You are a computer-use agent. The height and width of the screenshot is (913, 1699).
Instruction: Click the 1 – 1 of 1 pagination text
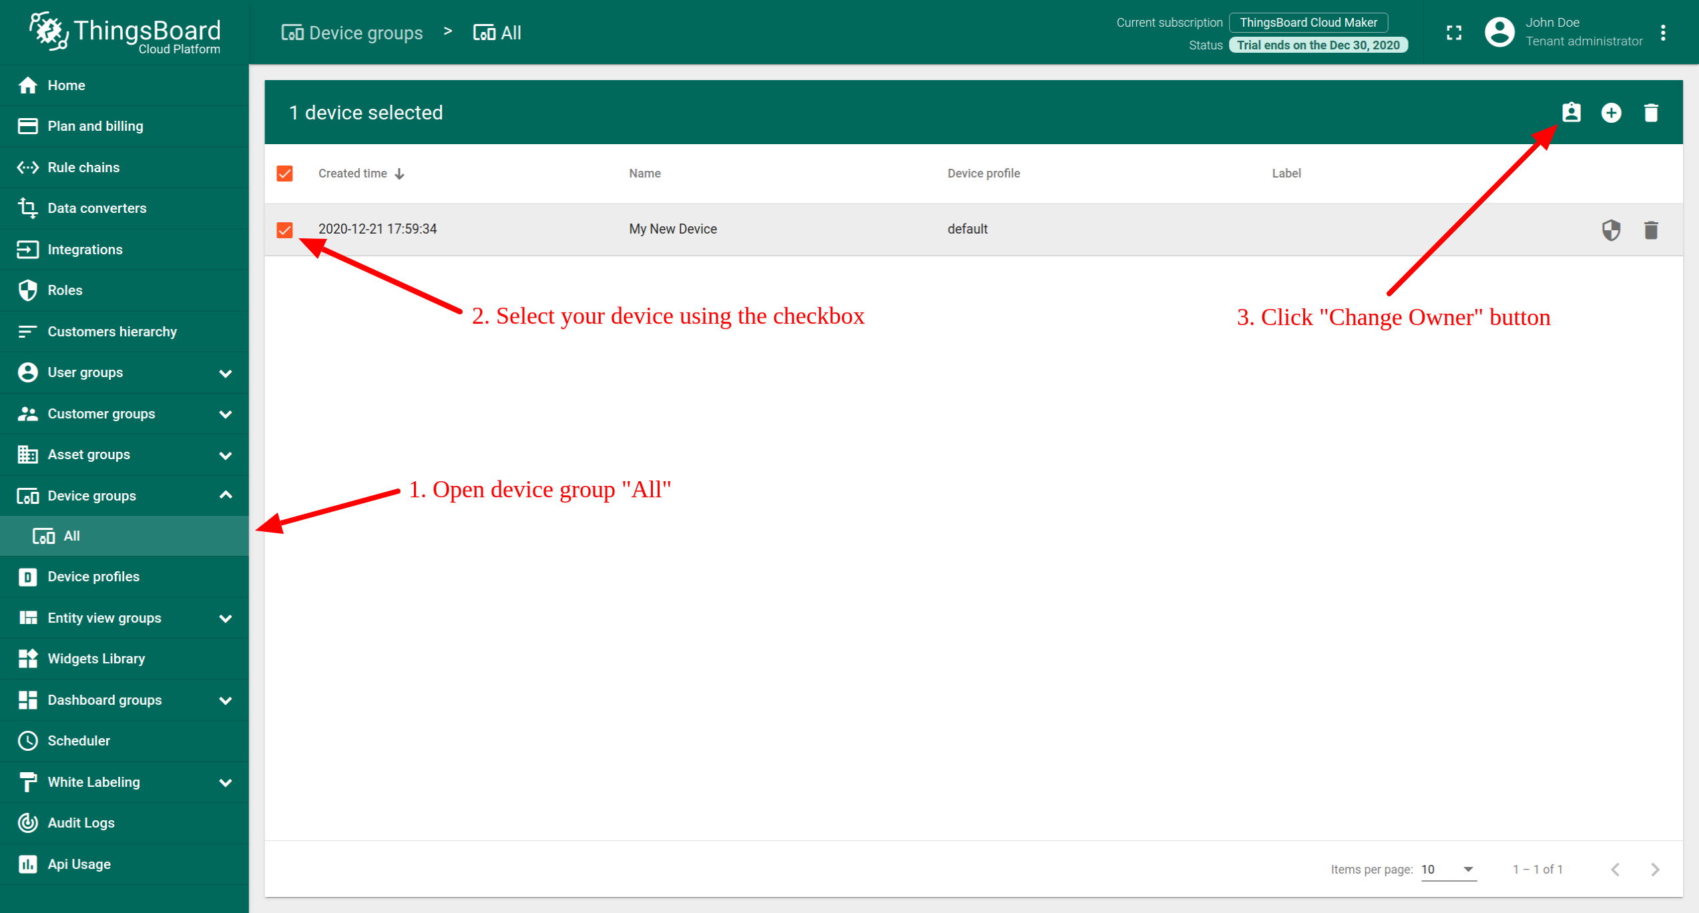click(1537, 869)
